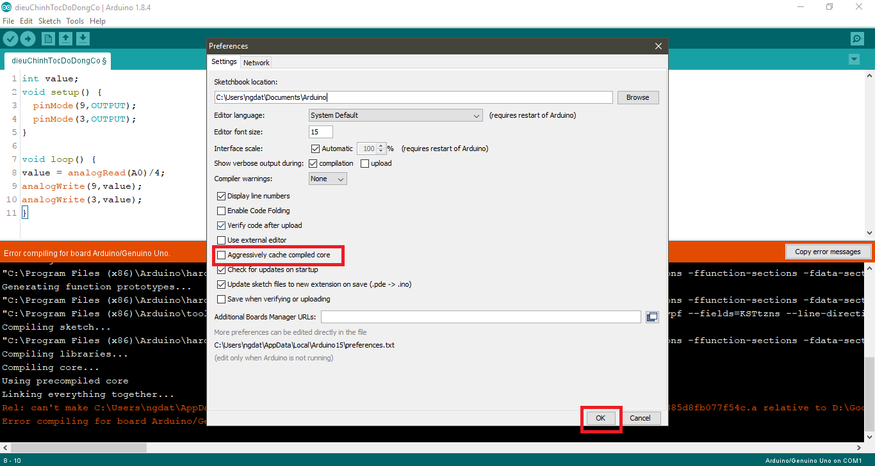Image resolution: width=875 pixels, height=466 pixels.
Task: Click the Save sketch icon
Action: click(x=83, y=38)
